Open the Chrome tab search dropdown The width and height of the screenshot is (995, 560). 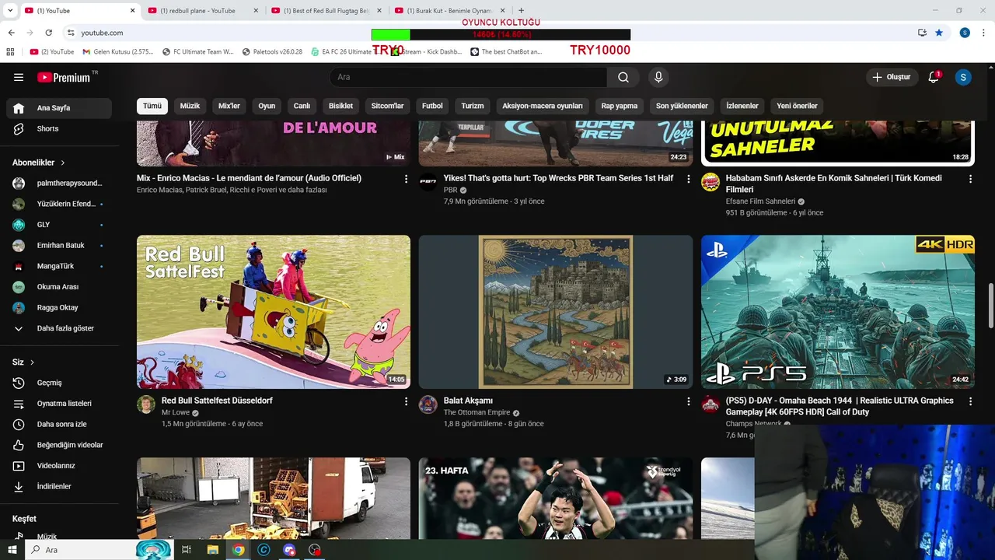point(9,10)
